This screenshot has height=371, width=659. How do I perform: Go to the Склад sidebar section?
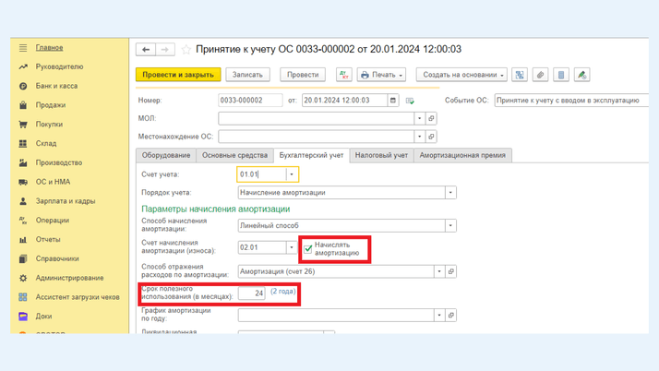coord(46,144)
